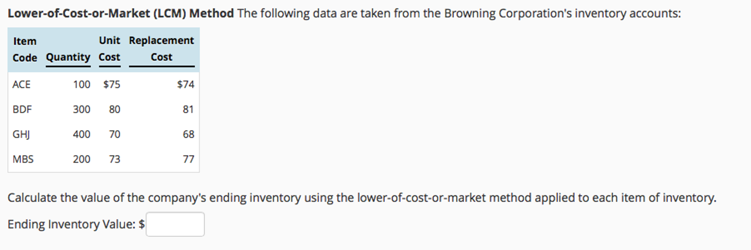Click the $75 unit cost for ACE
751x250 pixels.
[x=111, y=85]
